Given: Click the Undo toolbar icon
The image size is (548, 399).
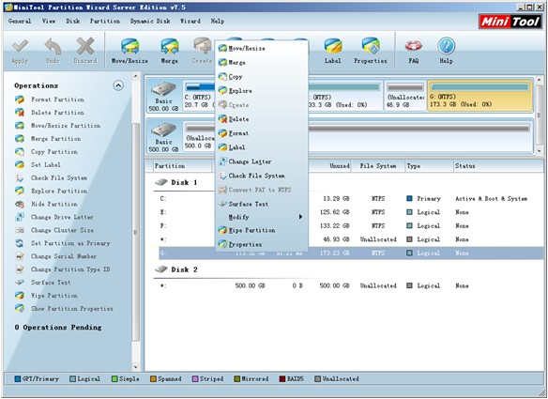Looking at the screenshot, I should tap(53, 52).
